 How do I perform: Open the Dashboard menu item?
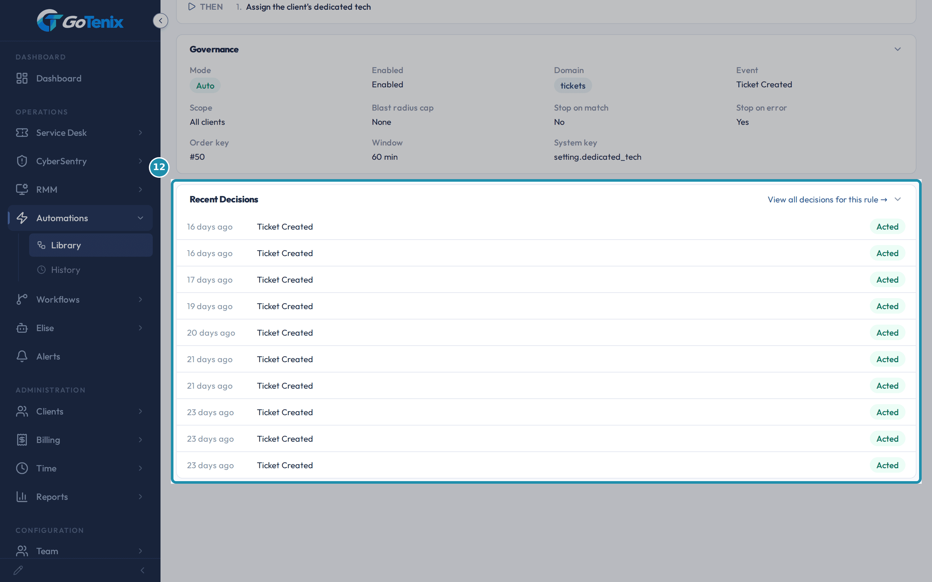pos(80,78)
